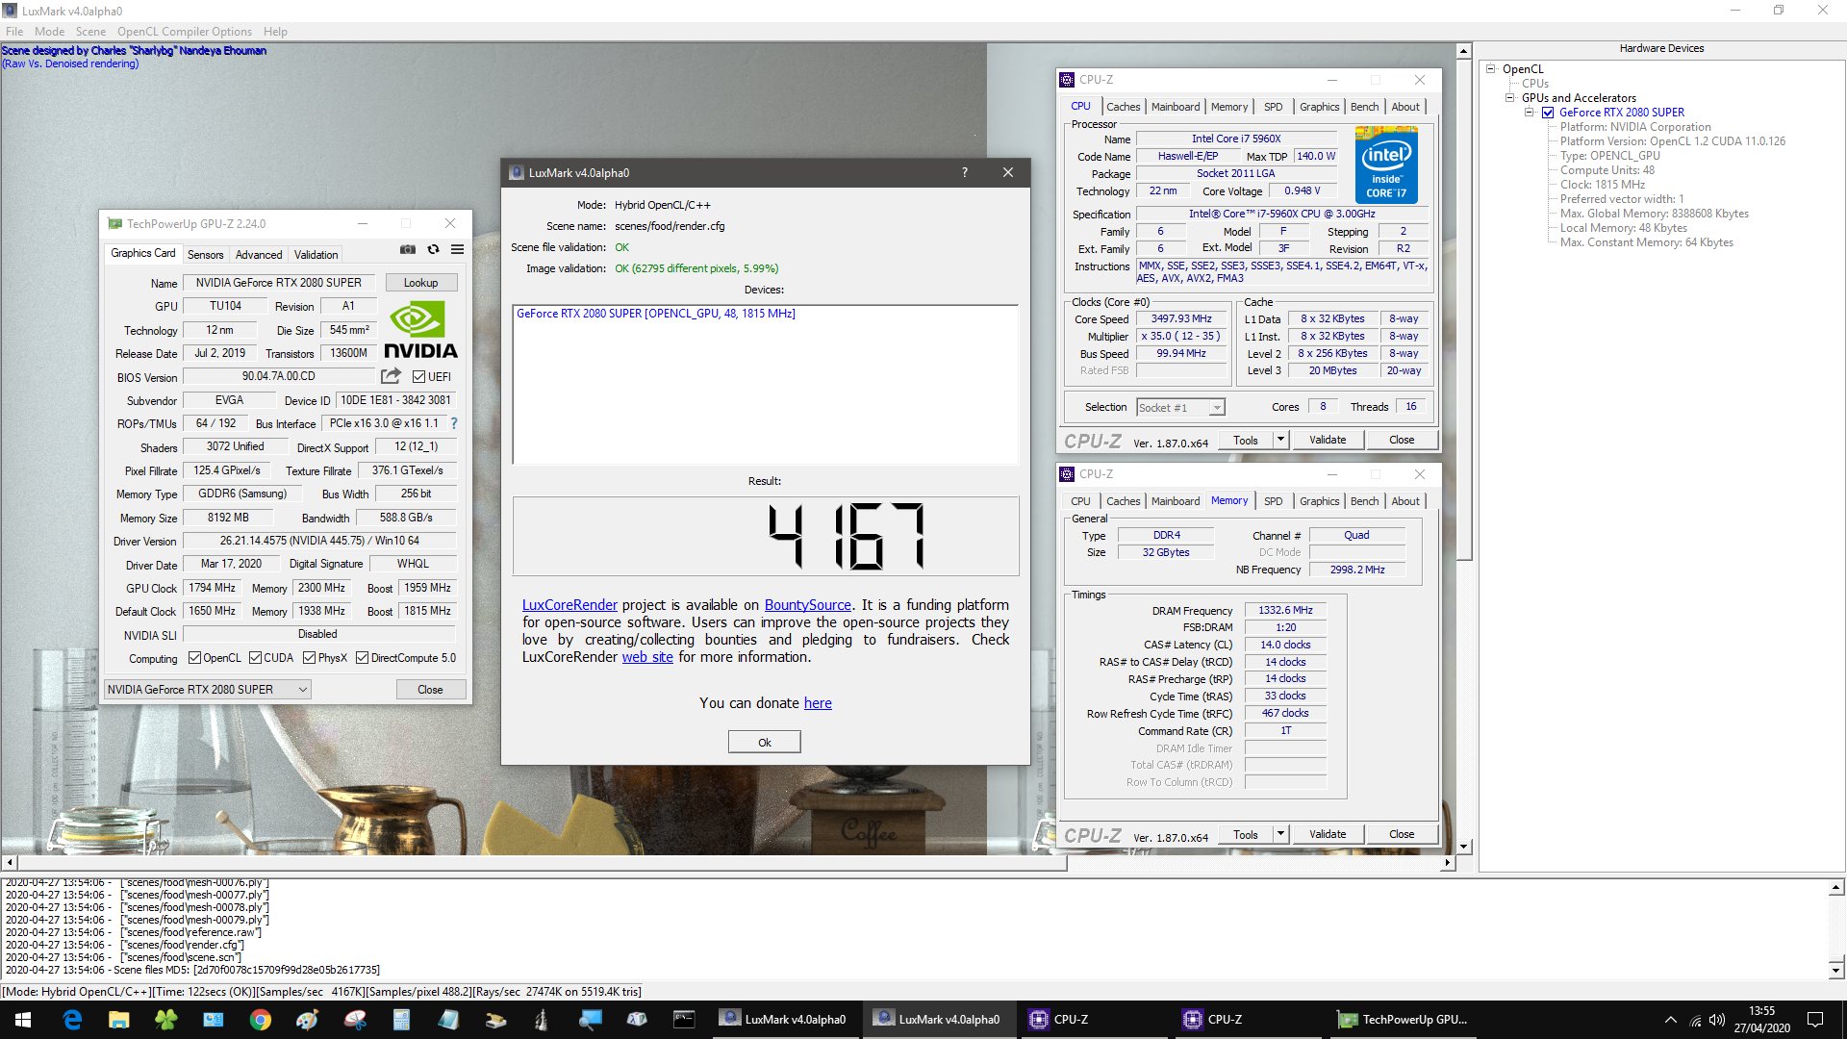
Task: Launch Microsoft Edge from the taskbar
Action: (72, 1020)
